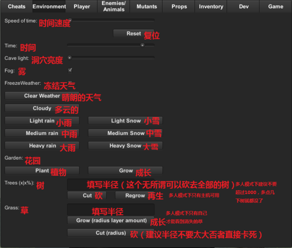Click the Trees radius input field

click(x=111, y=185)
